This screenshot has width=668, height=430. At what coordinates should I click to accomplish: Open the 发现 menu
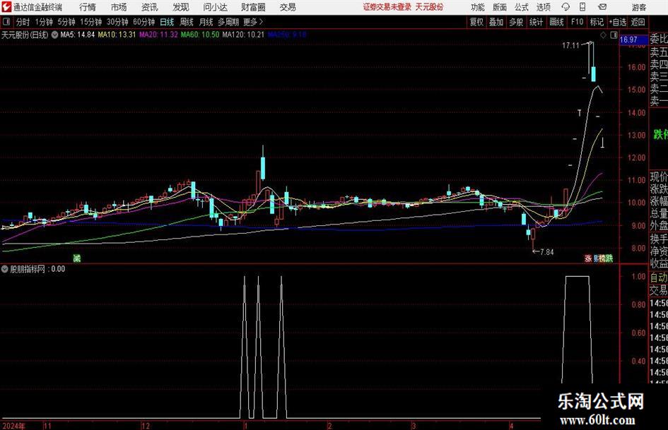181,7
